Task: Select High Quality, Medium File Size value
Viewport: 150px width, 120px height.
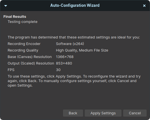Action: (x=82, y=50)
